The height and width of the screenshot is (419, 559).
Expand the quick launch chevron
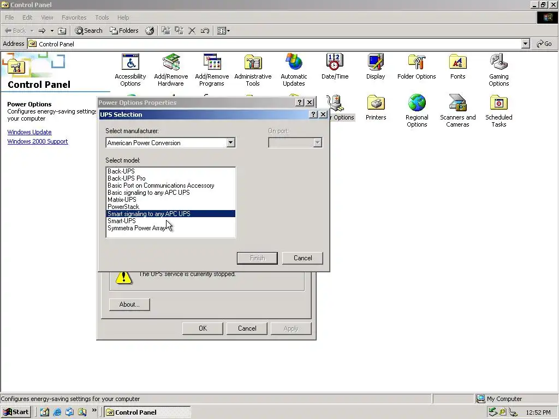coord(94,410)
